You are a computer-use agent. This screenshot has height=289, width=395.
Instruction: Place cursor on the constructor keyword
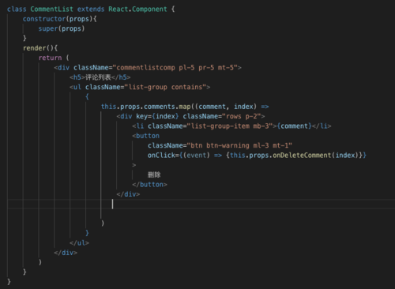pos(44,19)
